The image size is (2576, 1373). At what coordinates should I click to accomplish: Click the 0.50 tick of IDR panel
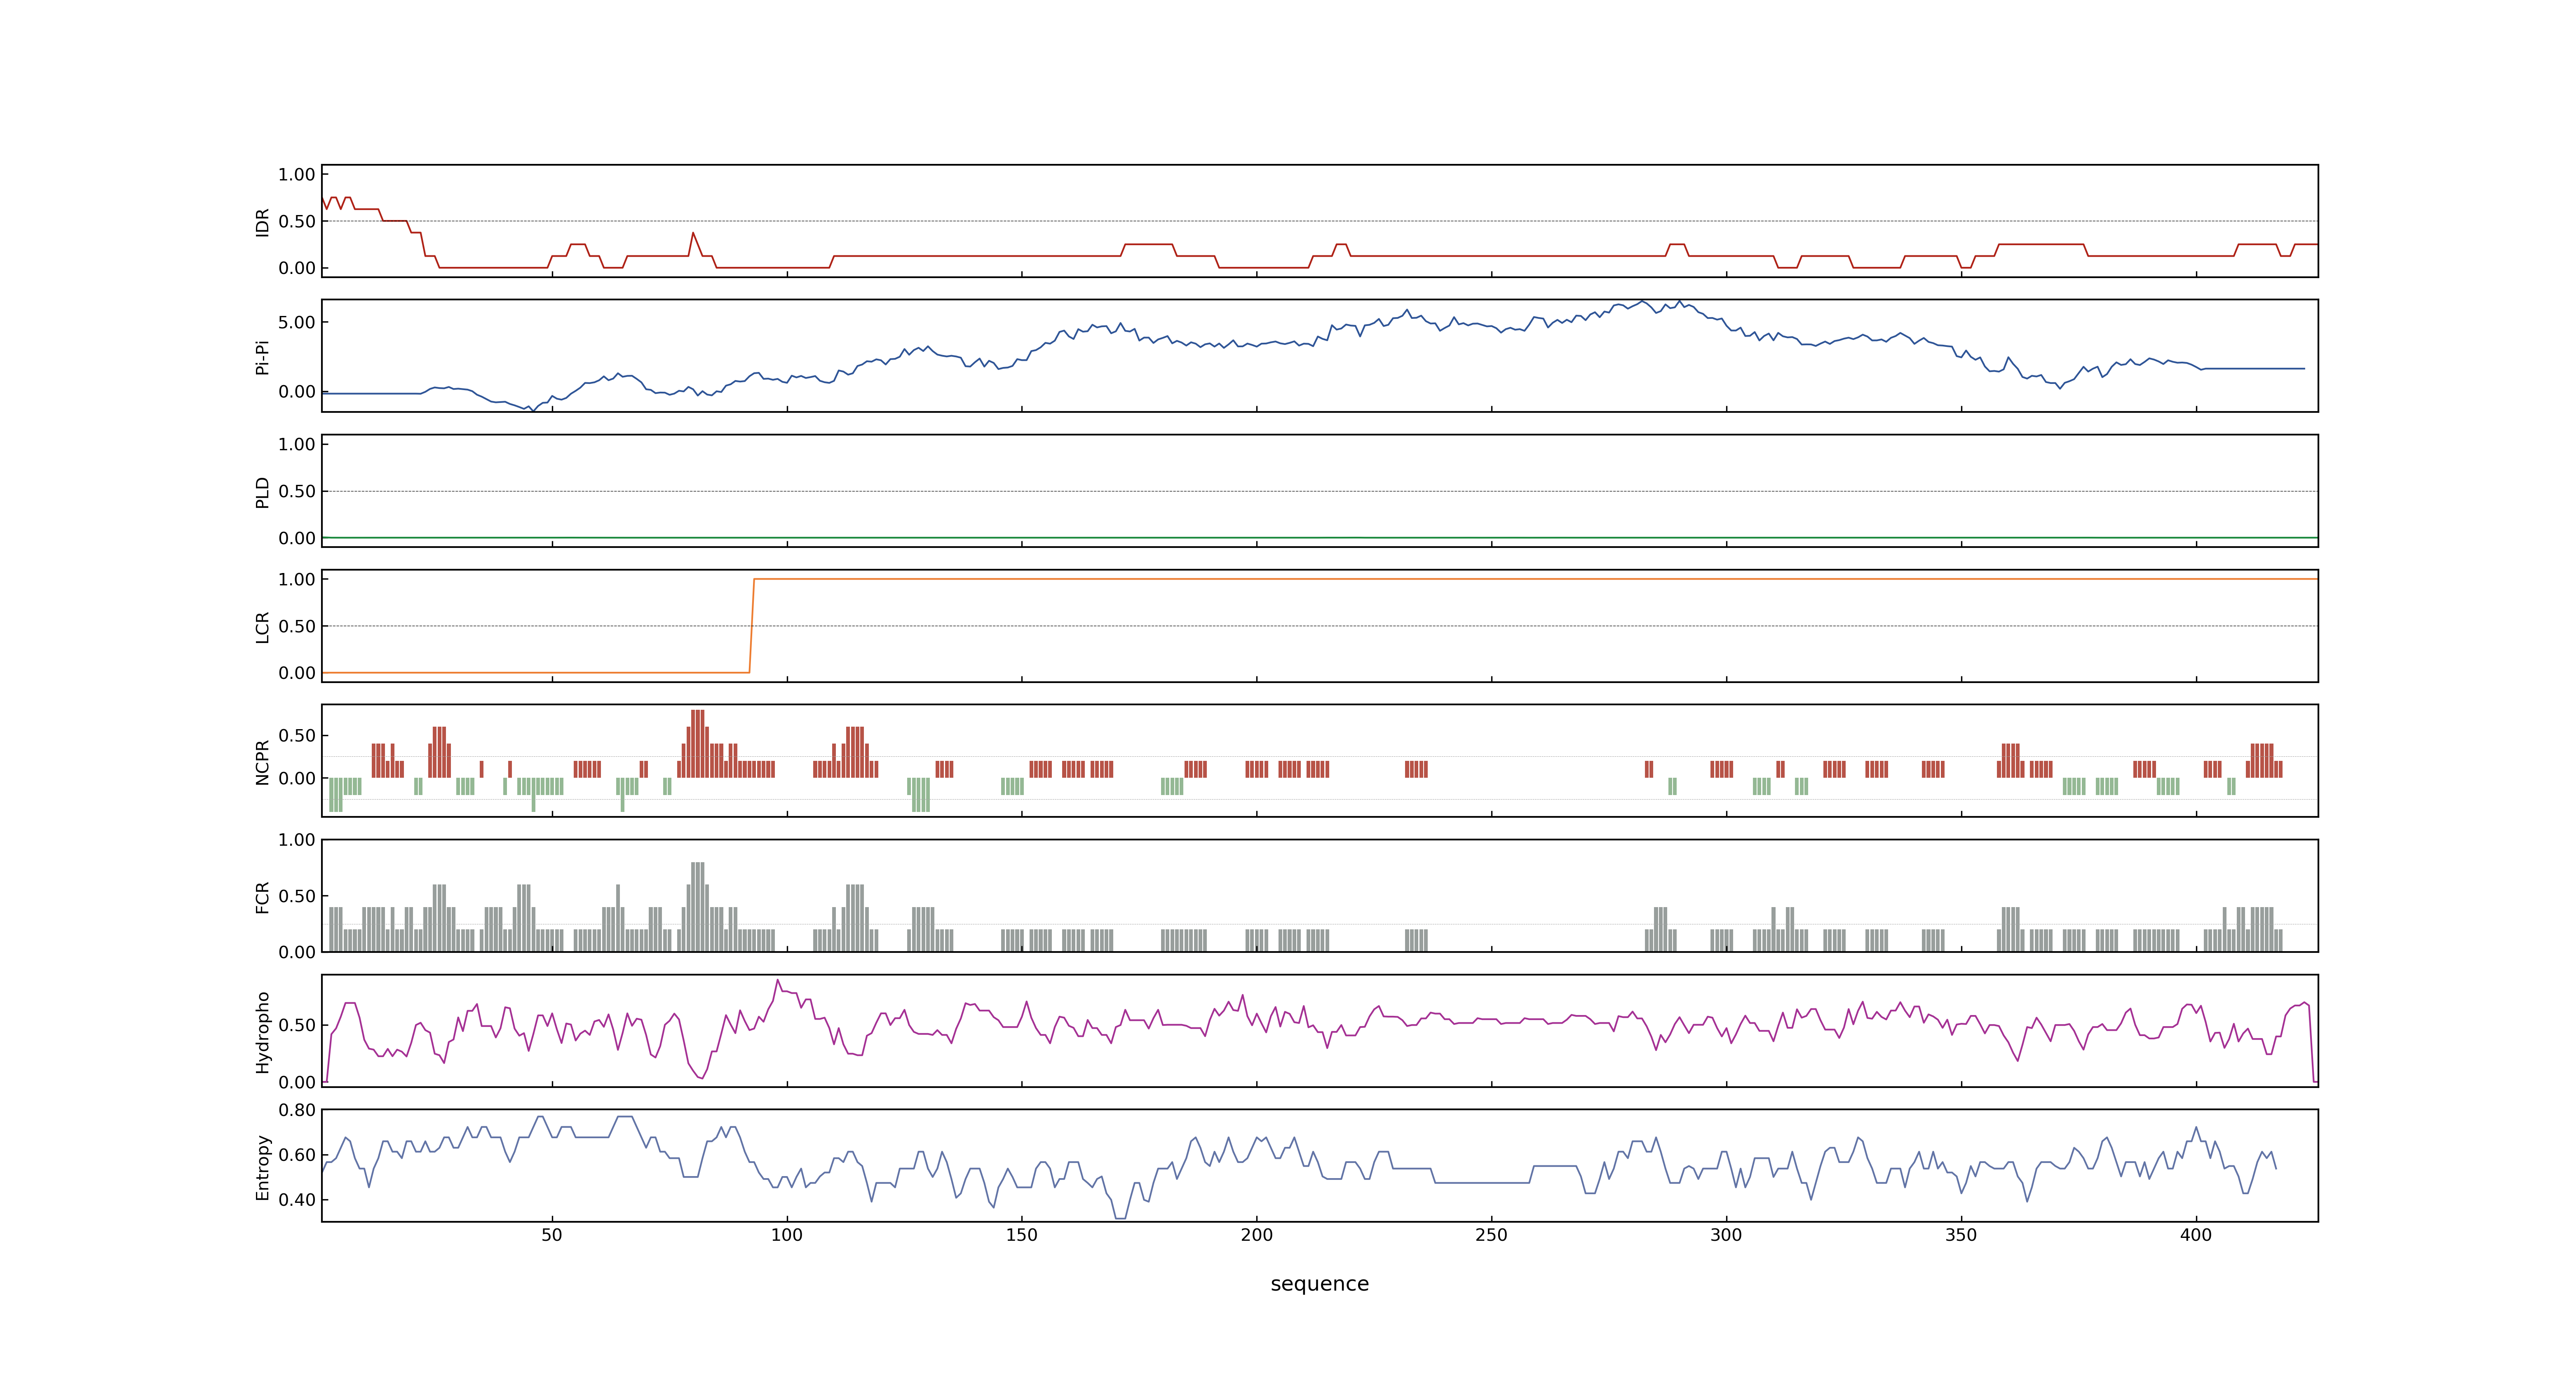point(297,222)
